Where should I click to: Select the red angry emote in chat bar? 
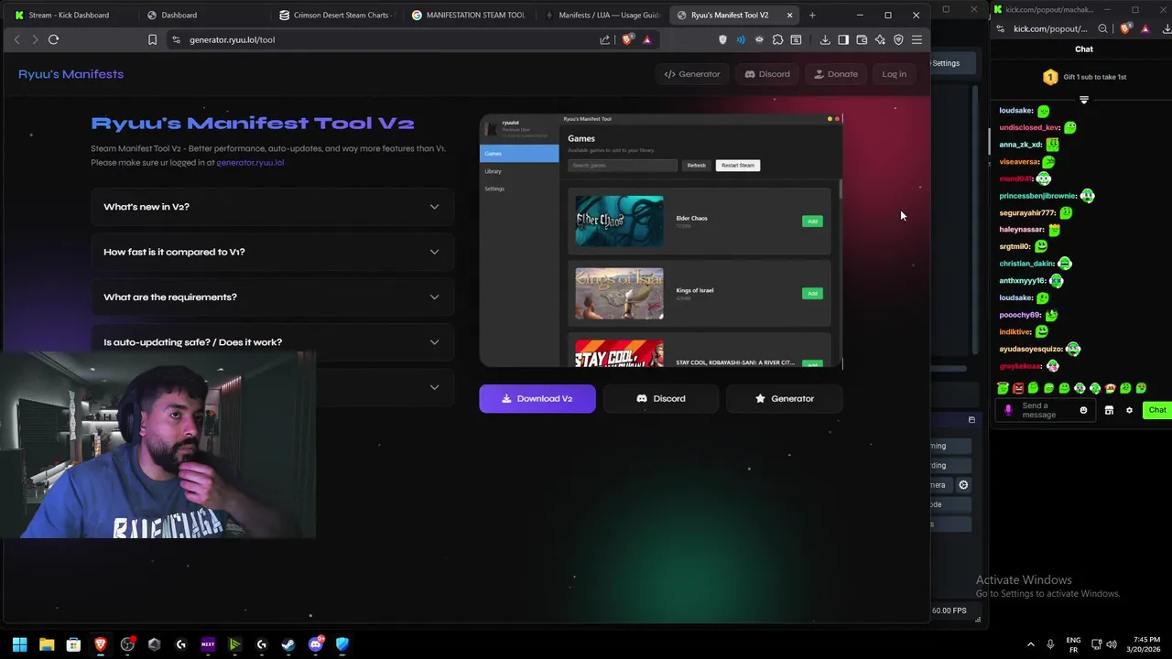(1018, 388)
